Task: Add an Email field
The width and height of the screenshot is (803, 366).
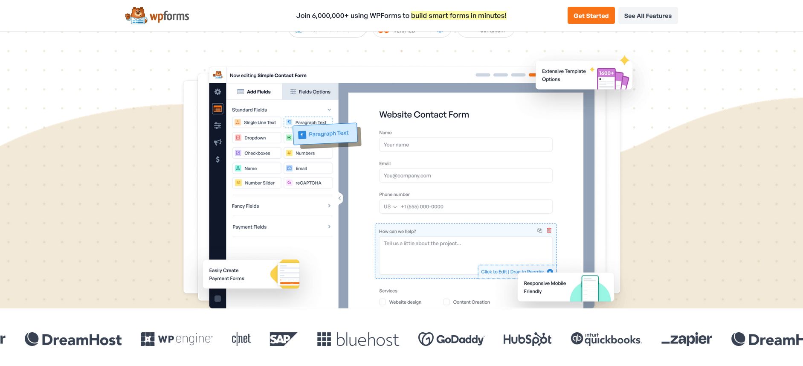Action: (308, 168)
